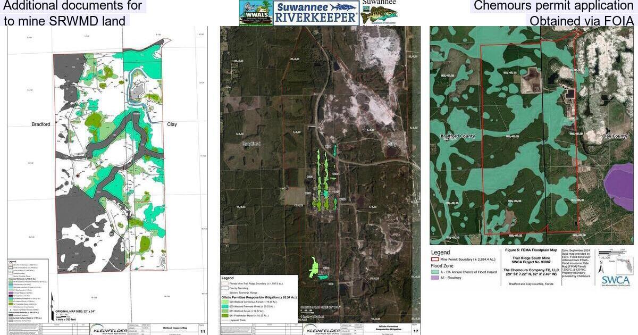Screen dimensions: 638x335
Task: Click the 'Chemours permit application' heading
Action: 553,6
